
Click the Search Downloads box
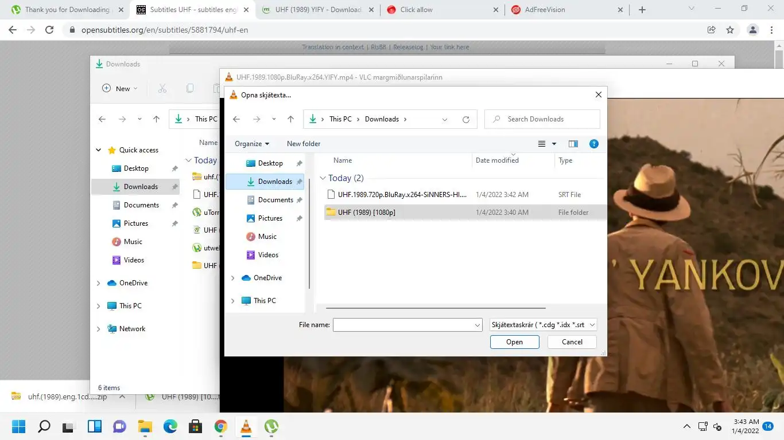(542, 119)
